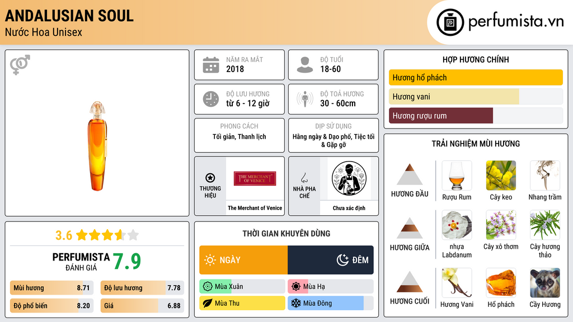Click the clock icon beside Độ lưu hương

(211, 99)
